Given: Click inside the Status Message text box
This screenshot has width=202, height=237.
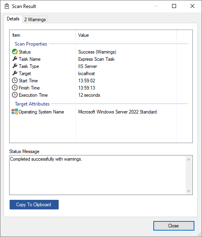Looking at the screenshot, I should [98, 175].
